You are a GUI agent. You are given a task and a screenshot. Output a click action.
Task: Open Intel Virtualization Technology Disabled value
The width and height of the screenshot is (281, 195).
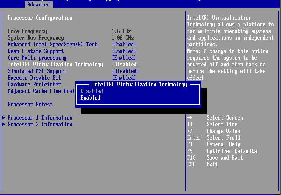[x=125, y=65]
